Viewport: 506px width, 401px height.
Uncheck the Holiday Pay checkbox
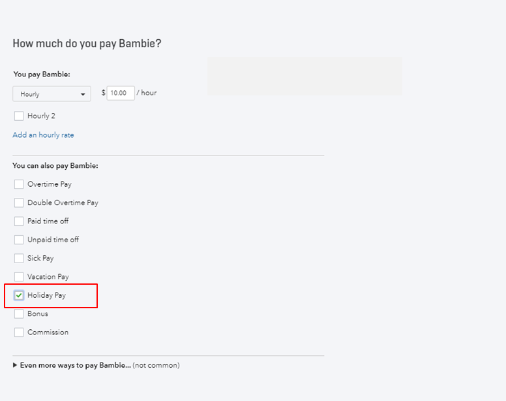pyautogui.click(x=19, y=295)
